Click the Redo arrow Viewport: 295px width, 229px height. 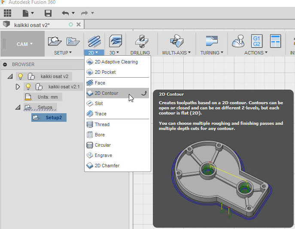pyautogui.click(x=85, y=13)
